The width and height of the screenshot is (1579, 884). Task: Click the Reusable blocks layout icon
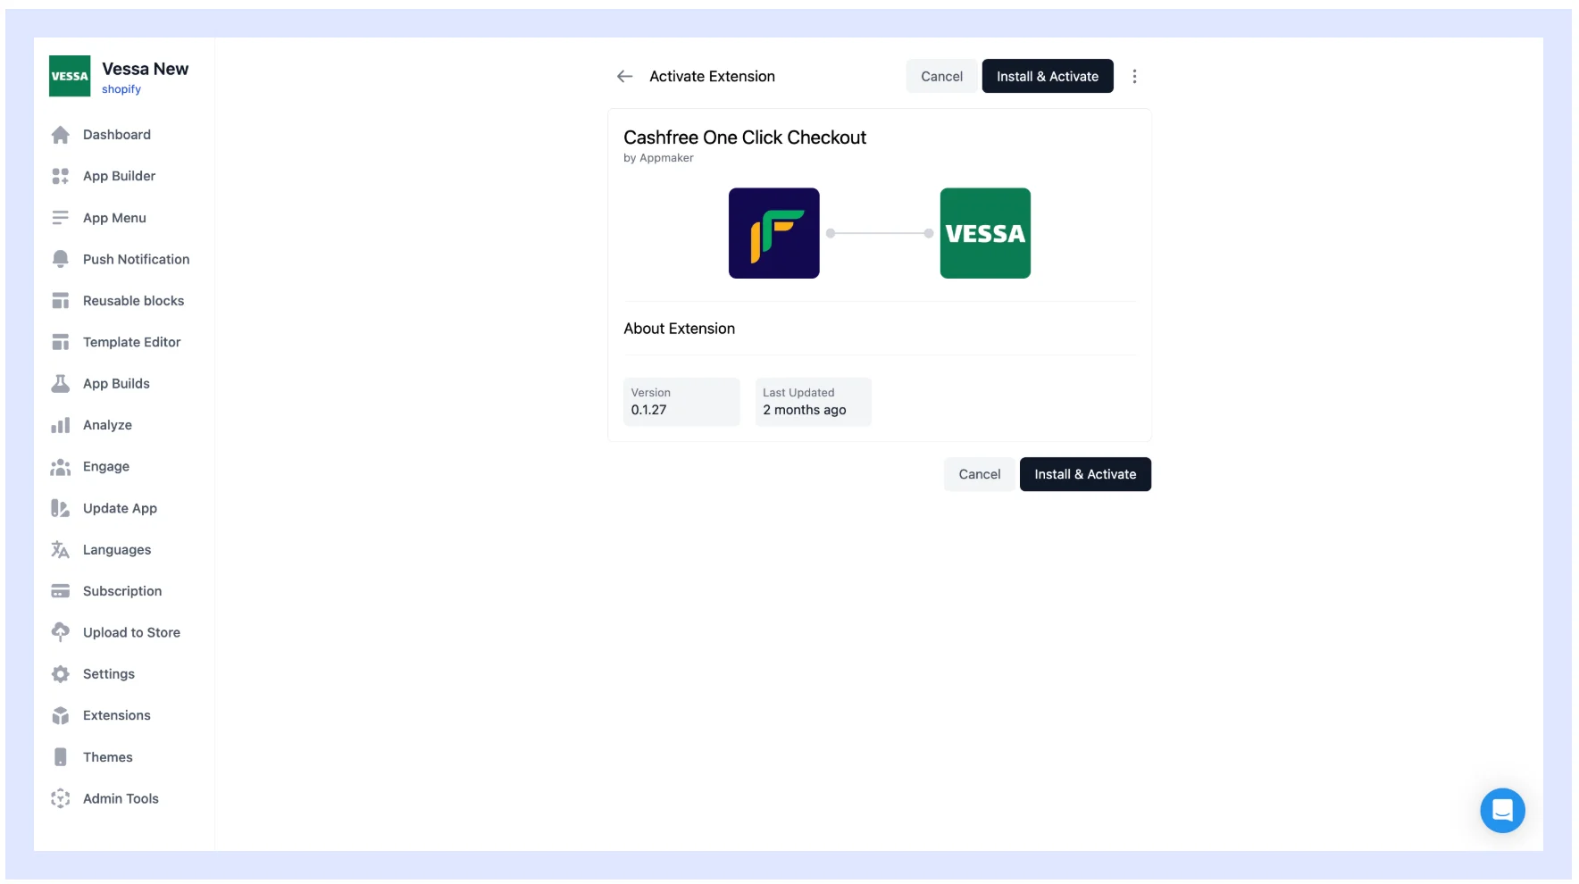[x=60, y=301]
